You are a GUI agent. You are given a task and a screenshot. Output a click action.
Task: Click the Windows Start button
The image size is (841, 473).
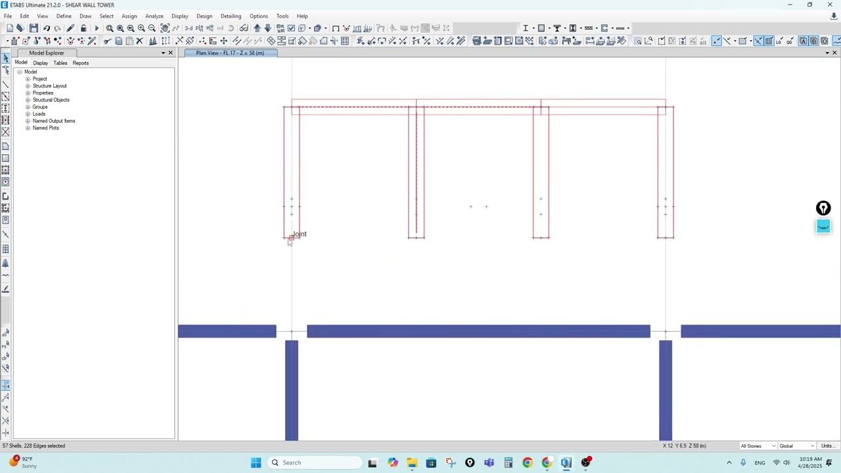point(256,462)
